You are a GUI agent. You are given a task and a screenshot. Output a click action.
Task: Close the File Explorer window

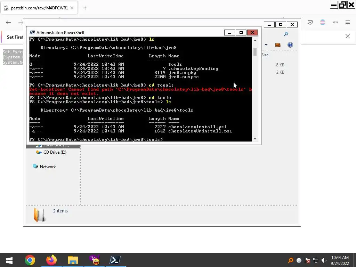[x=292, y=25]
